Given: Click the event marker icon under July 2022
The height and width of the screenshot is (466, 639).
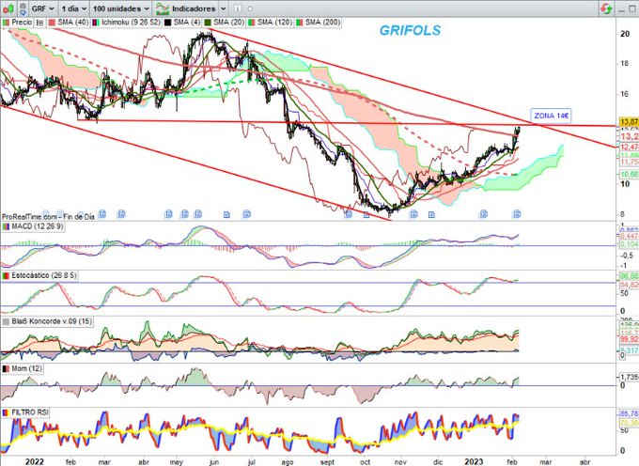Looking at the screenshot, I should pos(246,214).
